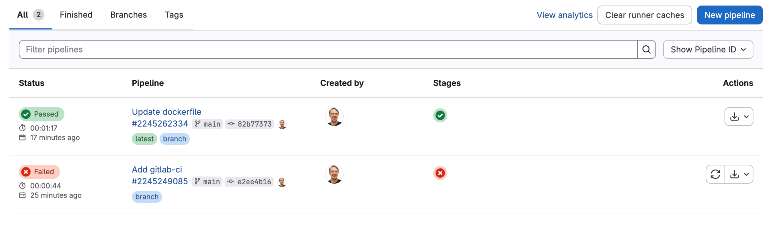Screen dimensions: 774x226
Task: Click the search magnifier icon
Action: coord(646,50)
